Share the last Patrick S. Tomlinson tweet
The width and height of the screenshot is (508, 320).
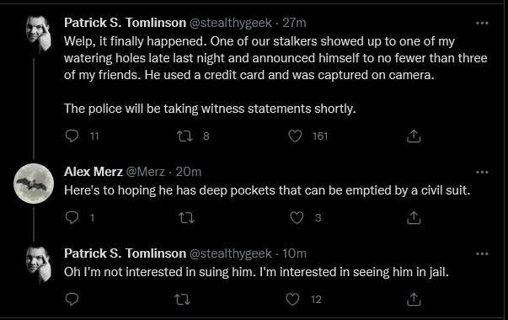click(414, 299)
